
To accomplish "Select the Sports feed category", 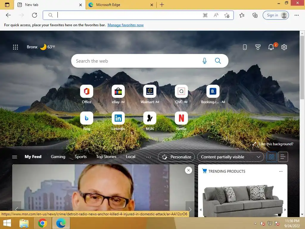I will (81, 157).
